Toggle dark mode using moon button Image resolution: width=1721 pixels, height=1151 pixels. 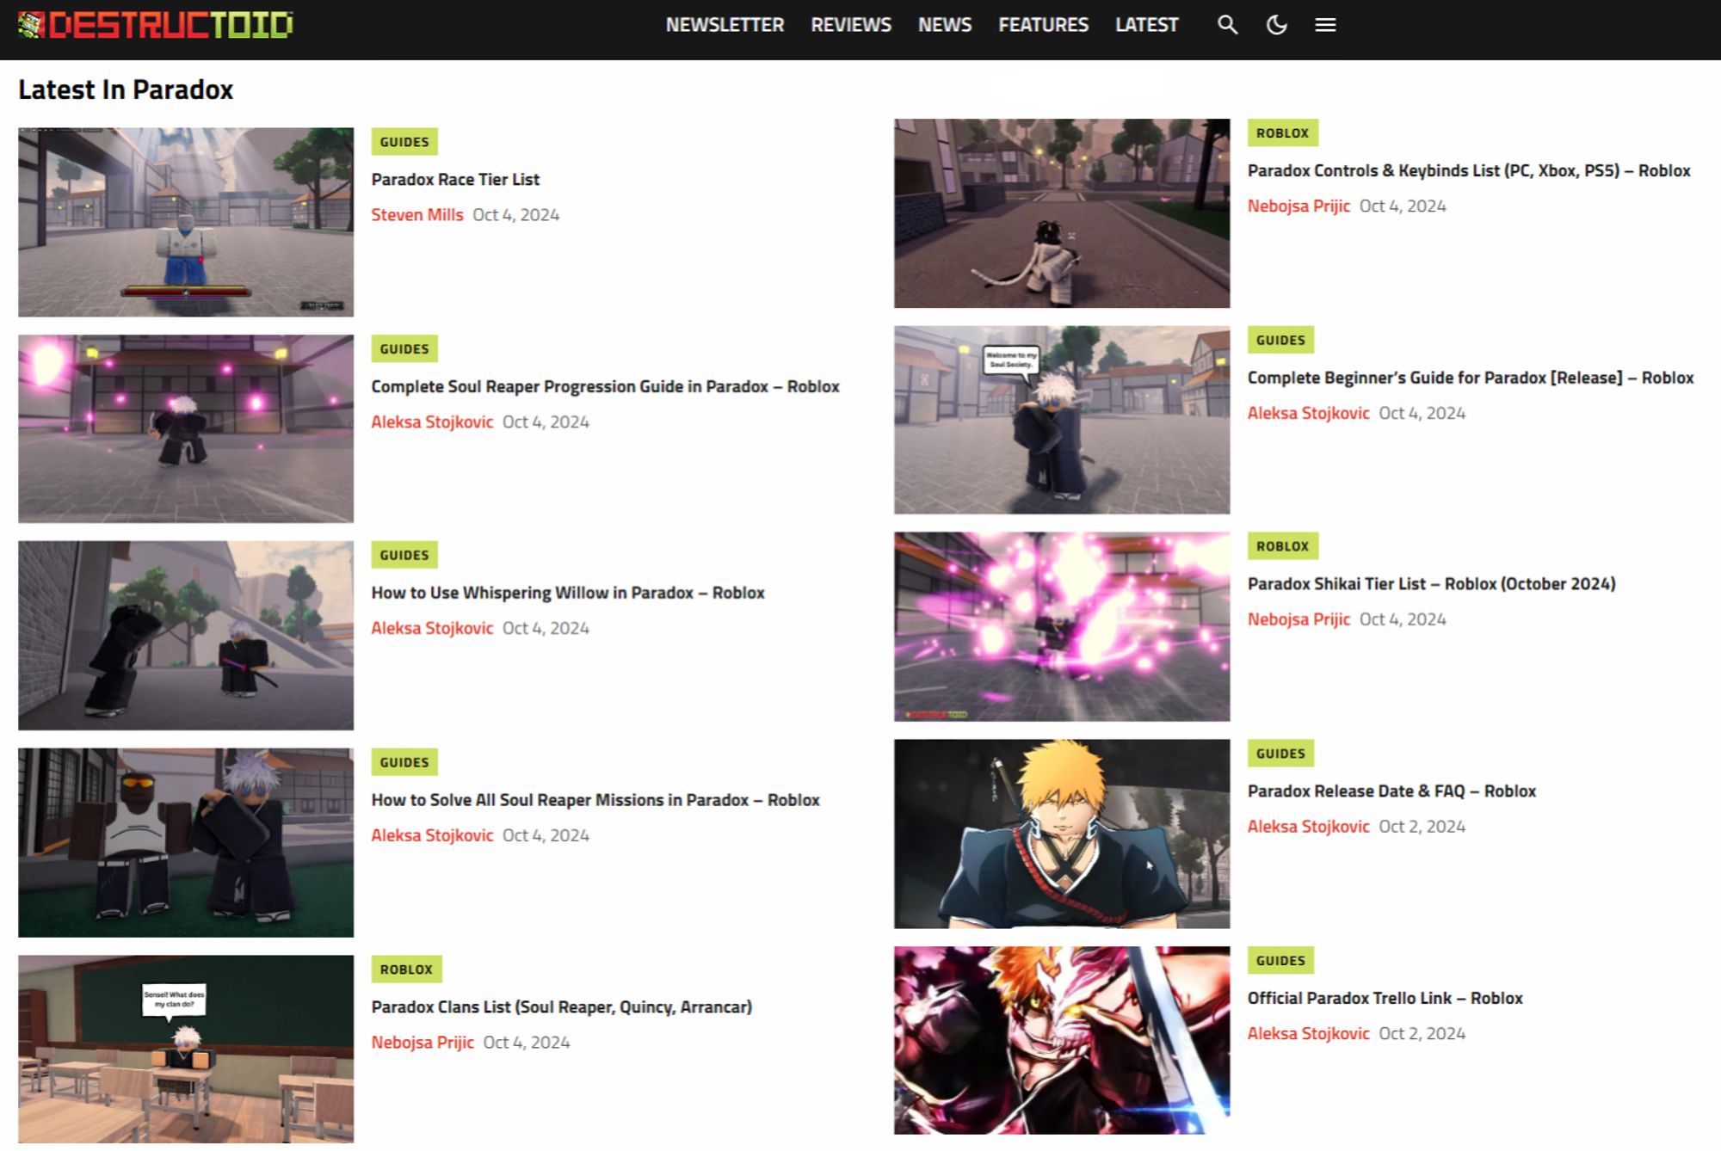pyautogui.click(x=1274, y=24)
